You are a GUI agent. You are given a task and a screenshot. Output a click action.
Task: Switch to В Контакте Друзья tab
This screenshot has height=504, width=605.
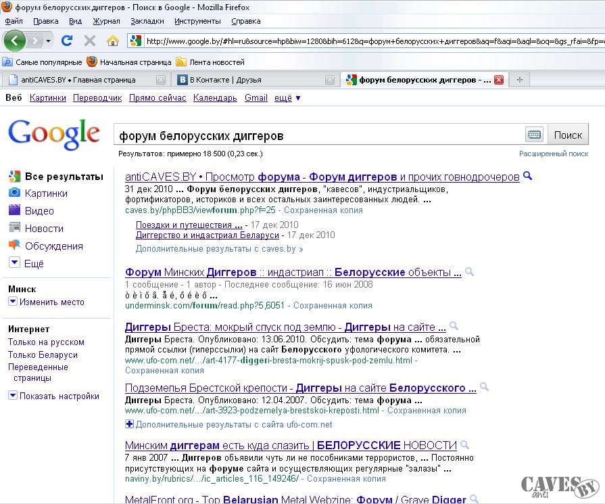pyautogui.click(x=226, y=80)
